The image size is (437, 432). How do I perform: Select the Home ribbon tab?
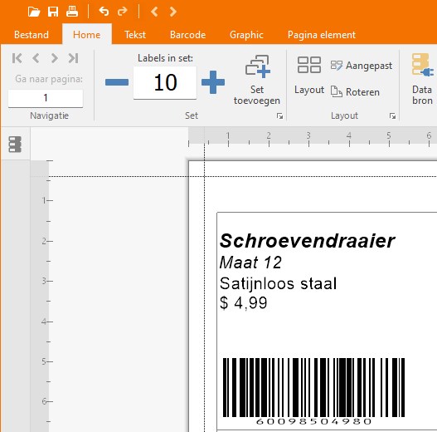(87, 35)
